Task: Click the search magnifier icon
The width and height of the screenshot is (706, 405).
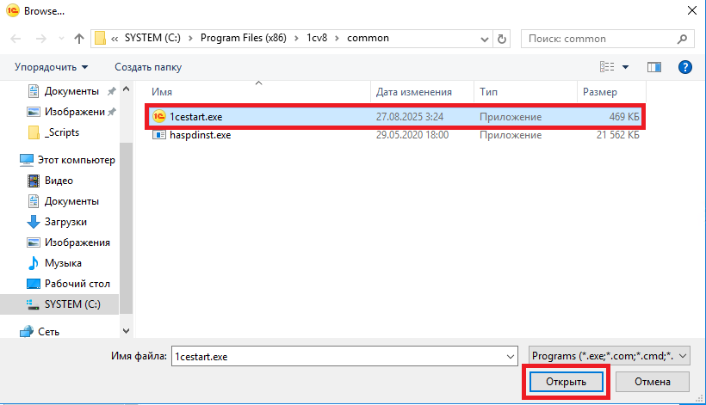Action: click(x=682, y=39)
